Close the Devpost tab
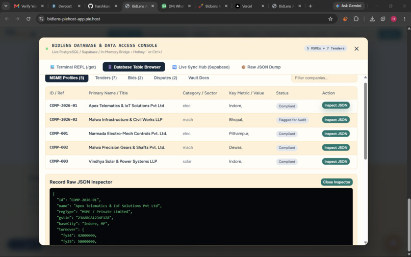 coord(79,6)
